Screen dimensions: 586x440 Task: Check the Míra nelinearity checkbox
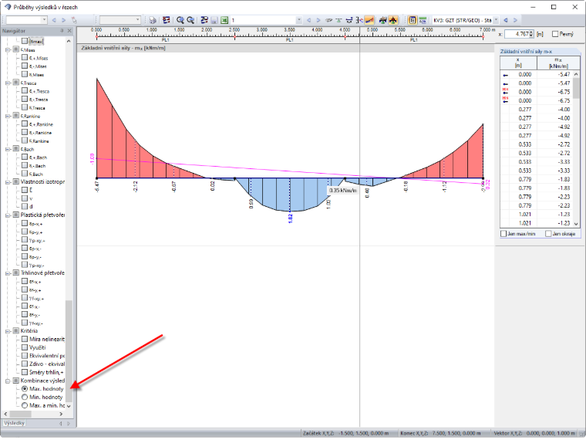coord(25,339)
